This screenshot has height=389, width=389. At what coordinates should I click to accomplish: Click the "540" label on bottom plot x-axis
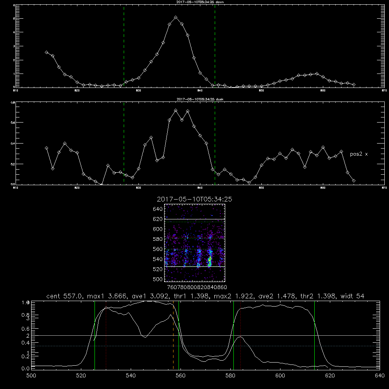point(131,376)
